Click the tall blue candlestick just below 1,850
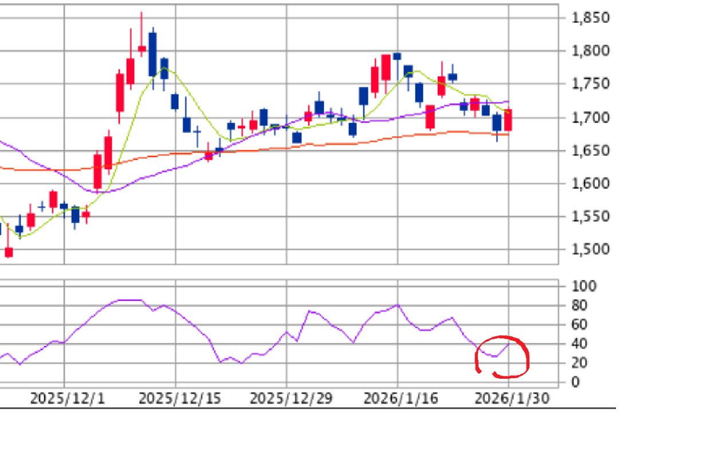722x467 pixels. click(152, 54)
